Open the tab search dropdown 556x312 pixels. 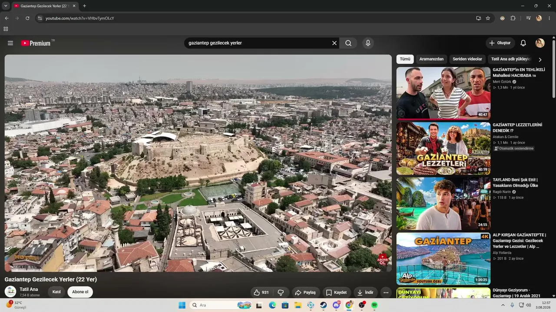click(6, 6)
